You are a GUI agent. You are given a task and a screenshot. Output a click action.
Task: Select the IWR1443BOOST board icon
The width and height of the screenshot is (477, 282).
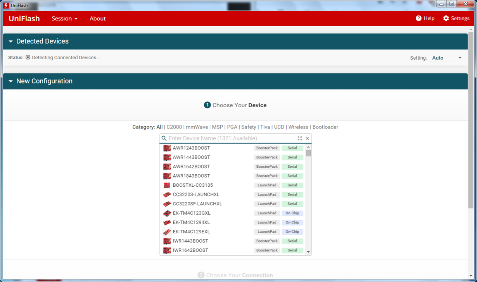[167, 241]
